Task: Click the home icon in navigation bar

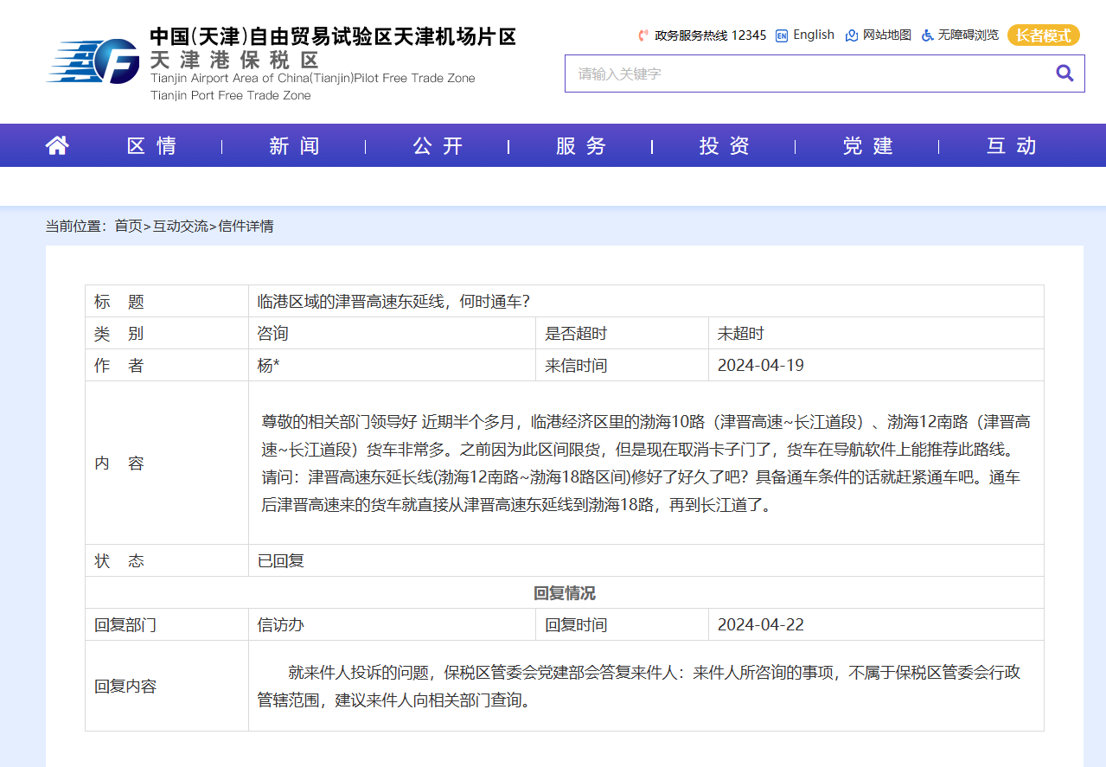Action: click(x=57, y=145)
